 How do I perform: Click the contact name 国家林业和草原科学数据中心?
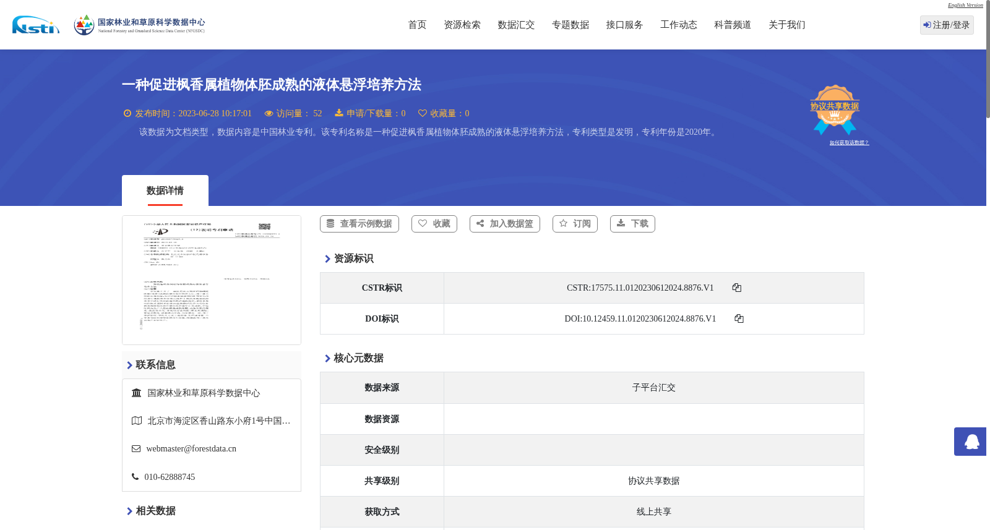point(204,393)
